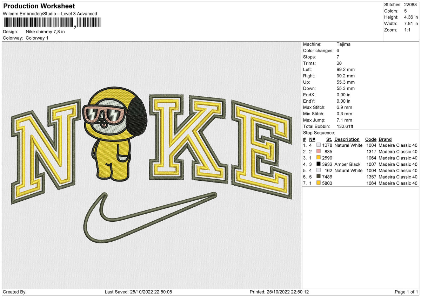The width and height of the screenshot is (421, 297).
Task: Click the yellow swatch in stop row 3
Action: pyautogui.click(x=318, y=158)
